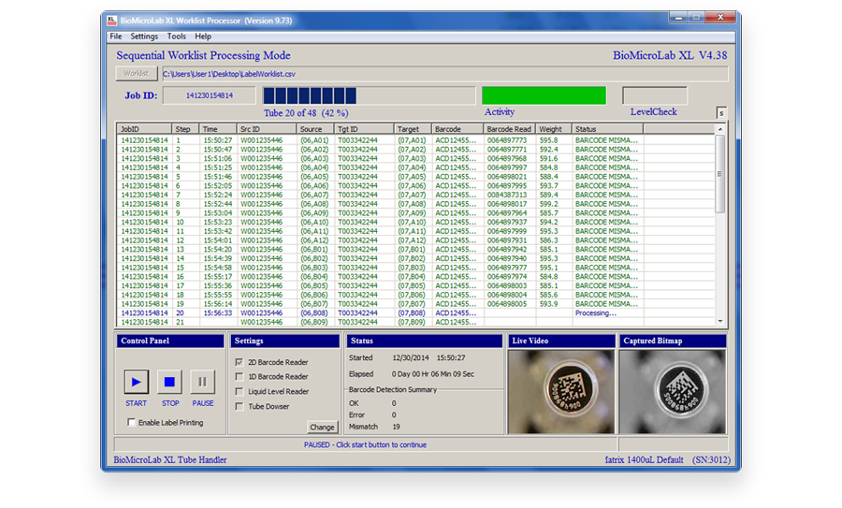Open the Settings menu
The width and height of the screenshot is (842, 508).
point(144,36)
